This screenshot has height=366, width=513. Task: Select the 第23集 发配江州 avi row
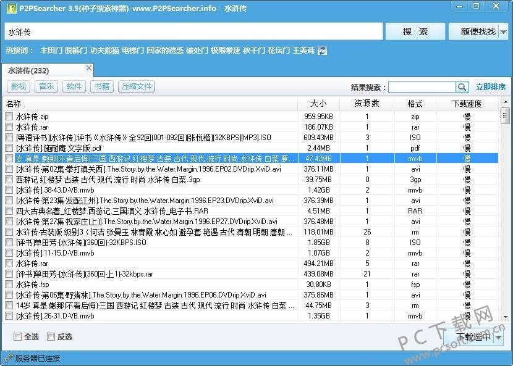(250, 201)
